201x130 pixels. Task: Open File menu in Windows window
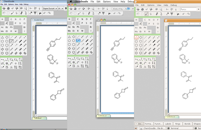(x=2, y=4)
